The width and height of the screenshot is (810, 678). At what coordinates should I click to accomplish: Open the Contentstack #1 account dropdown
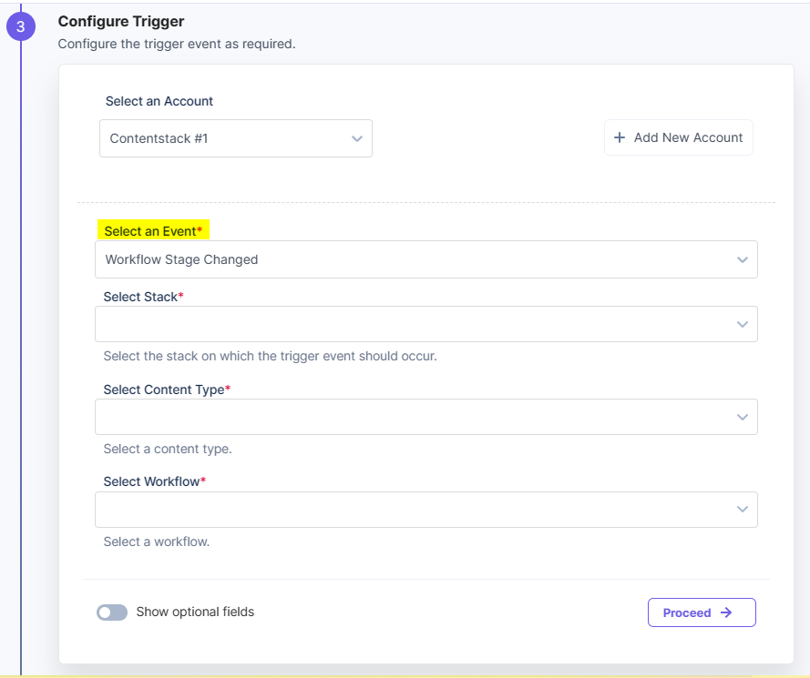[x=235, y=137]
